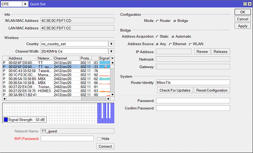Image resolution: width=253 pixels, height=153 pixels.
Task: Click the Network Name field
Action: [x=77, y=131]
